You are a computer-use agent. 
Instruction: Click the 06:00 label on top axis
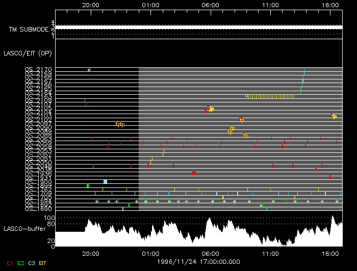click(211, 5)
